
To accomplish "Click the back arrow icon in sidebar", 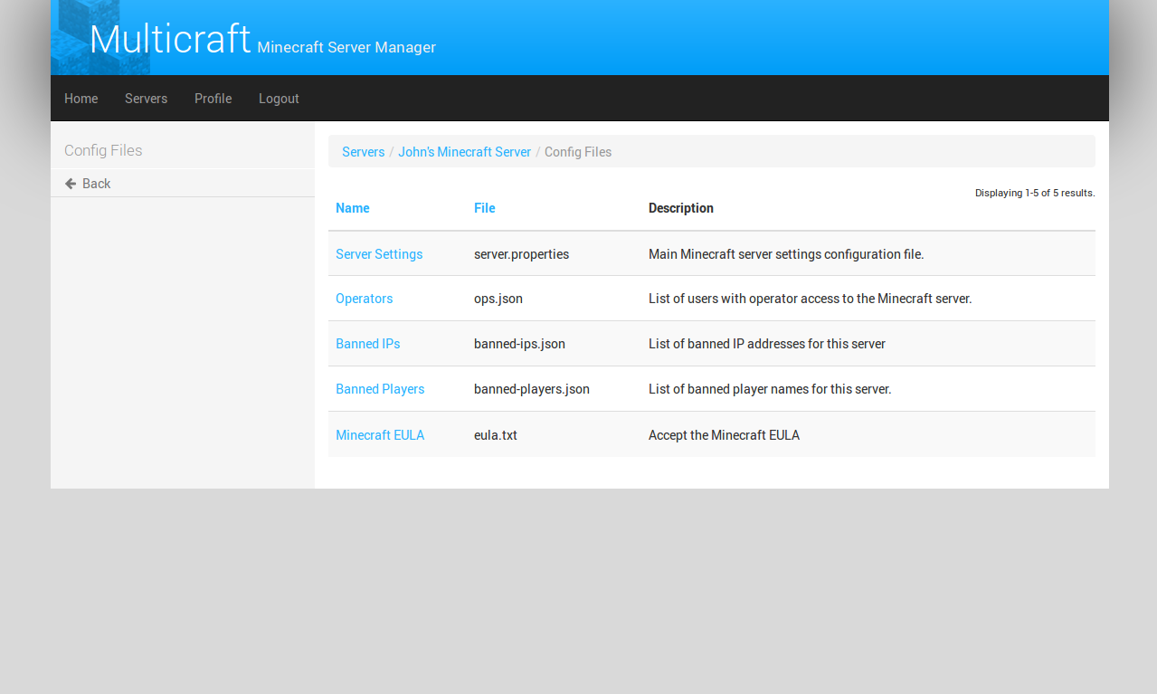I will [x=71, y=184].
